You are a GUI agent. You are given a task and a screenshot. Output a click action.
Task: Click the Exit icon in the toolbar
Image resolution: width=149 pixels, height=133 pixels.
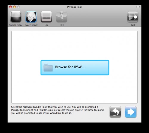133,17
